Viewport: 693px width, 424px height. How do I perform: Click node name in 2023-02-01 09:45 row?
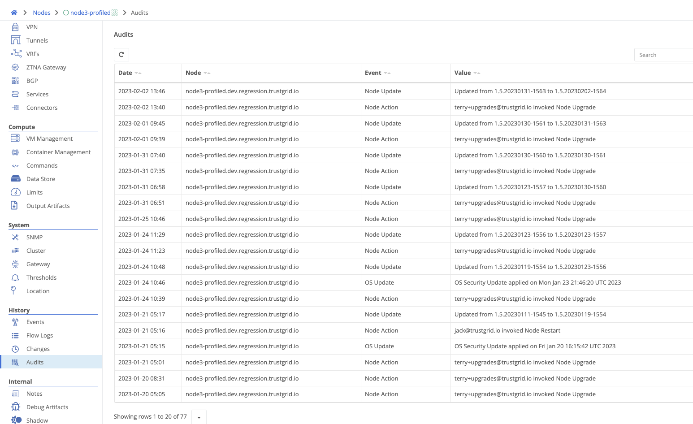click(242, 123)
